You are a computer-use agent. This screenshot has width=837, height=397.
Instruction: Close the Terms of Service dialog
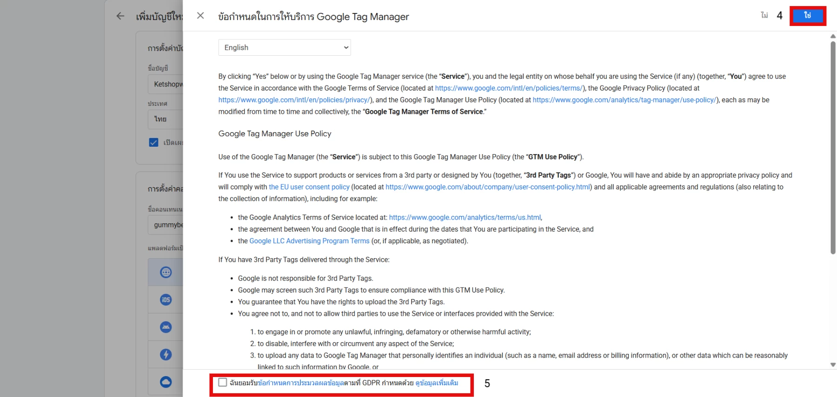200,16
